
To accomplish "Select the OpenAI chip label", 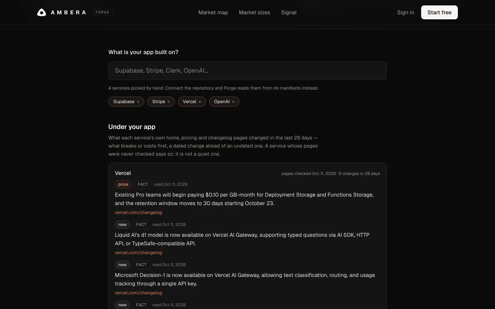I will tap(222, 102).
